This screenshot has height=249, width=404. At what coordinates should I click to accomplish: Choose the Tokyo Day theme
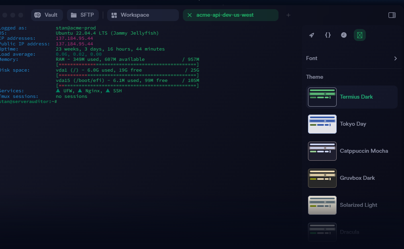coord(352,124)
